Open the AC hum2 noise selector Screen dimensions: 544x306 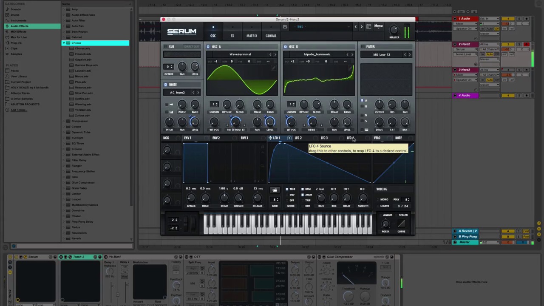tap(177, 93)
